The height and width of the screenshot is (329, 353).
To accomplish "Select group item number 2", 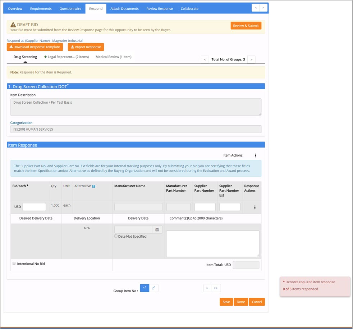I will (x=153, y=288).
